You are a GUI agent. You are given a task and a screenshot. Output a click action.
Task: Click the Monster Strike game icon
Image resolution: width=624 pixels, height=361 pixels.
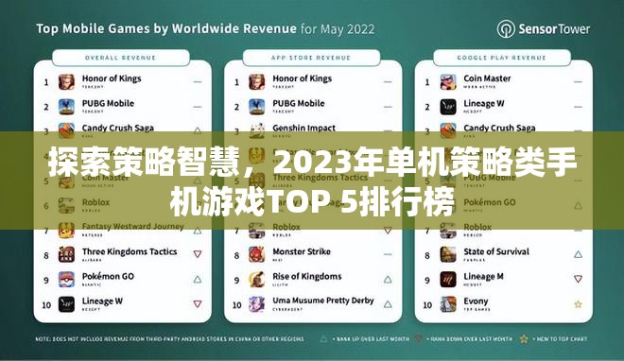coord(256,254)
